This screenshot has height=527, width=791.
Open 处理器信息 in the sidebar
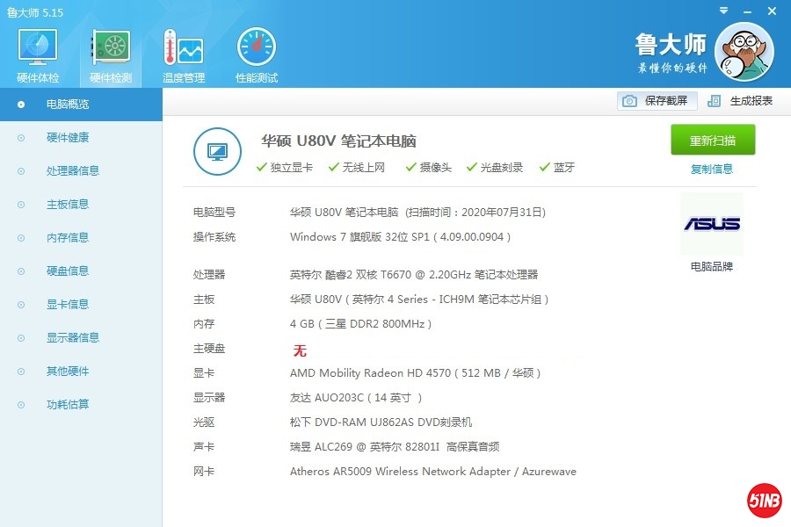73,171
